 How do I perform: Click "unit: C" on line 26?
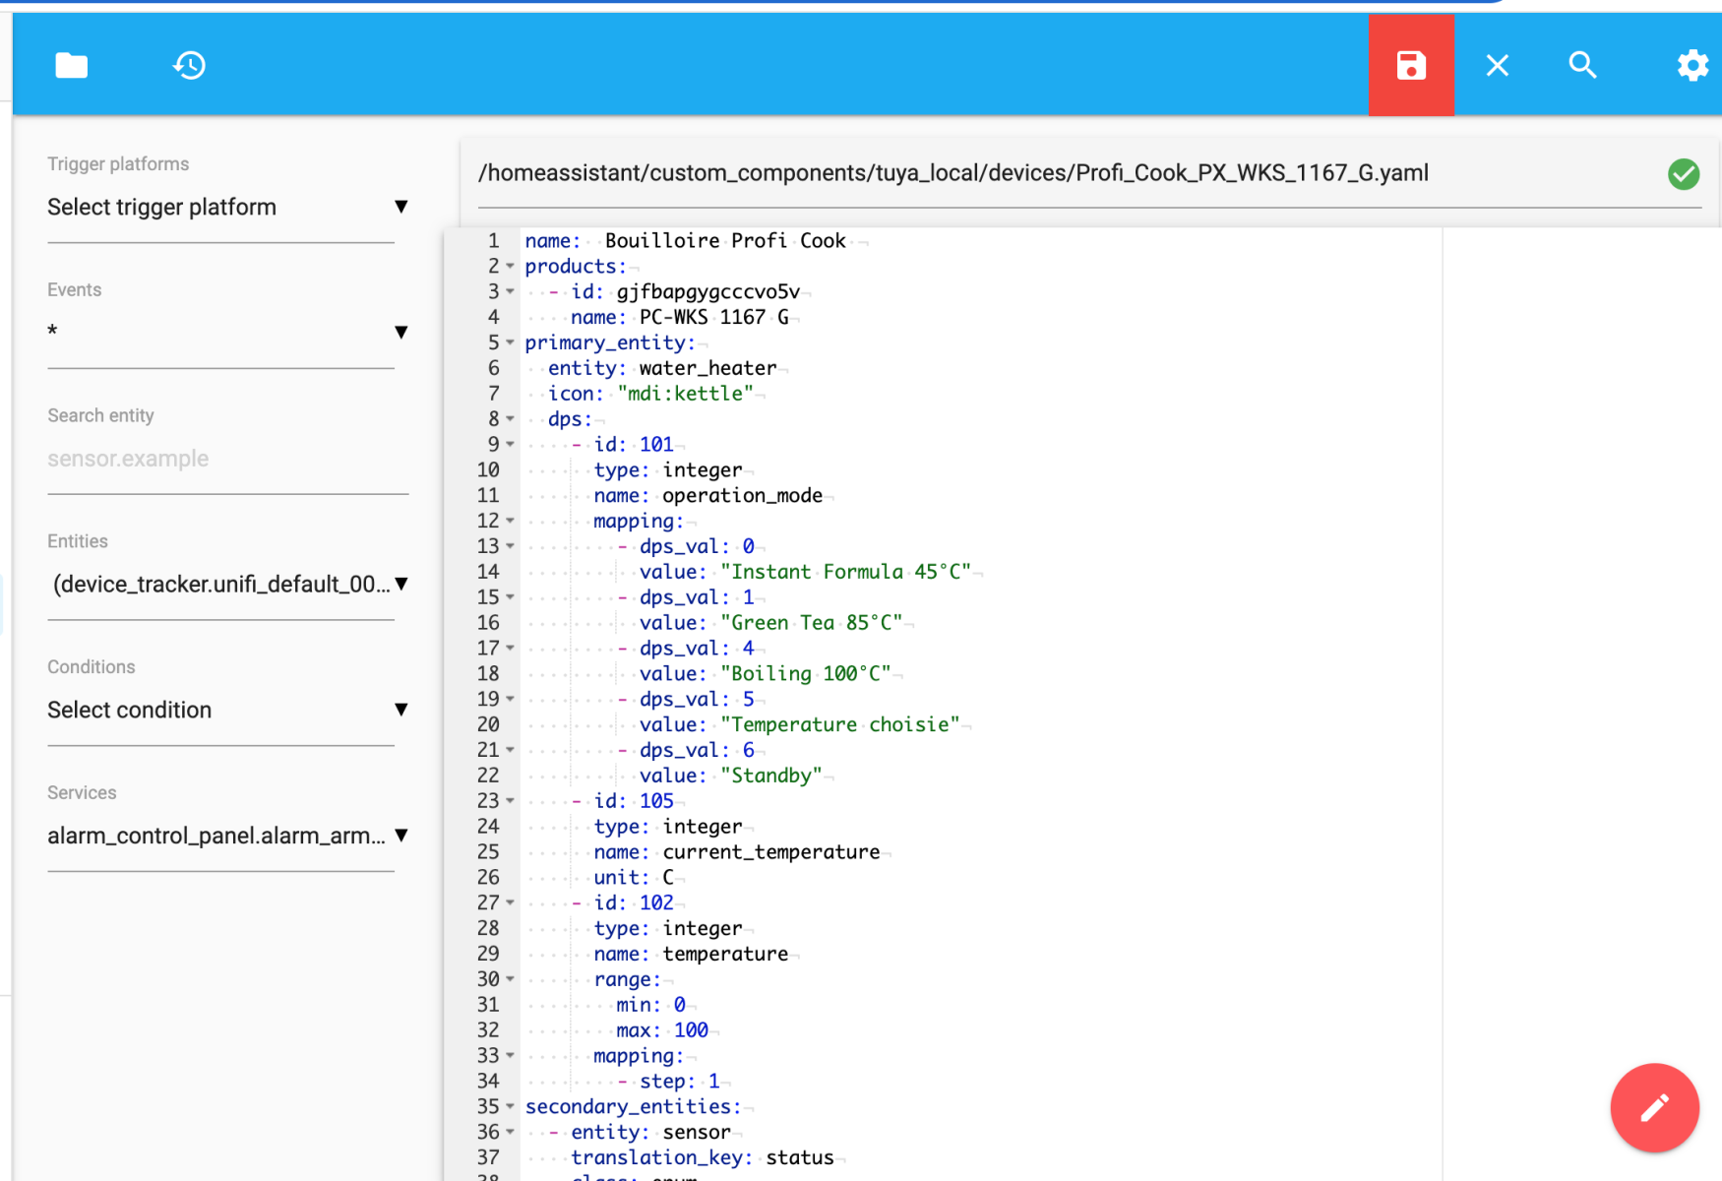(634, 878)
